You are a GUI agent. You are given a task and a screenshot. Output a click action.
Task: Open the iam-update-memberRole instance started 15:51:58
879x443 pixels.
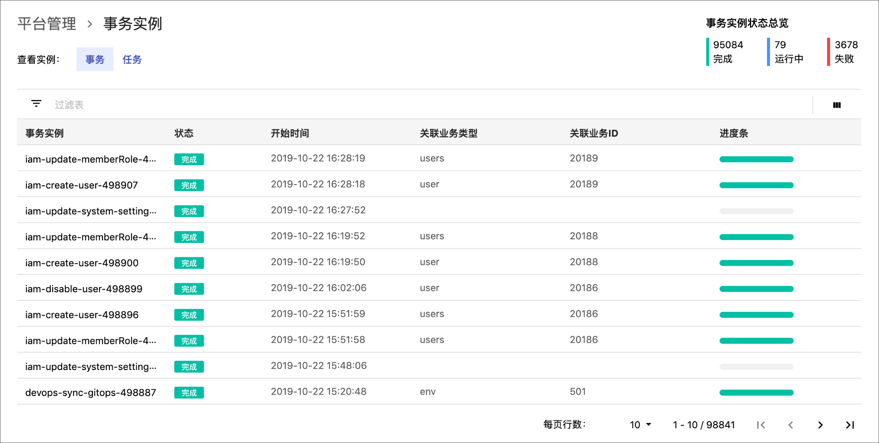(91, 341)
